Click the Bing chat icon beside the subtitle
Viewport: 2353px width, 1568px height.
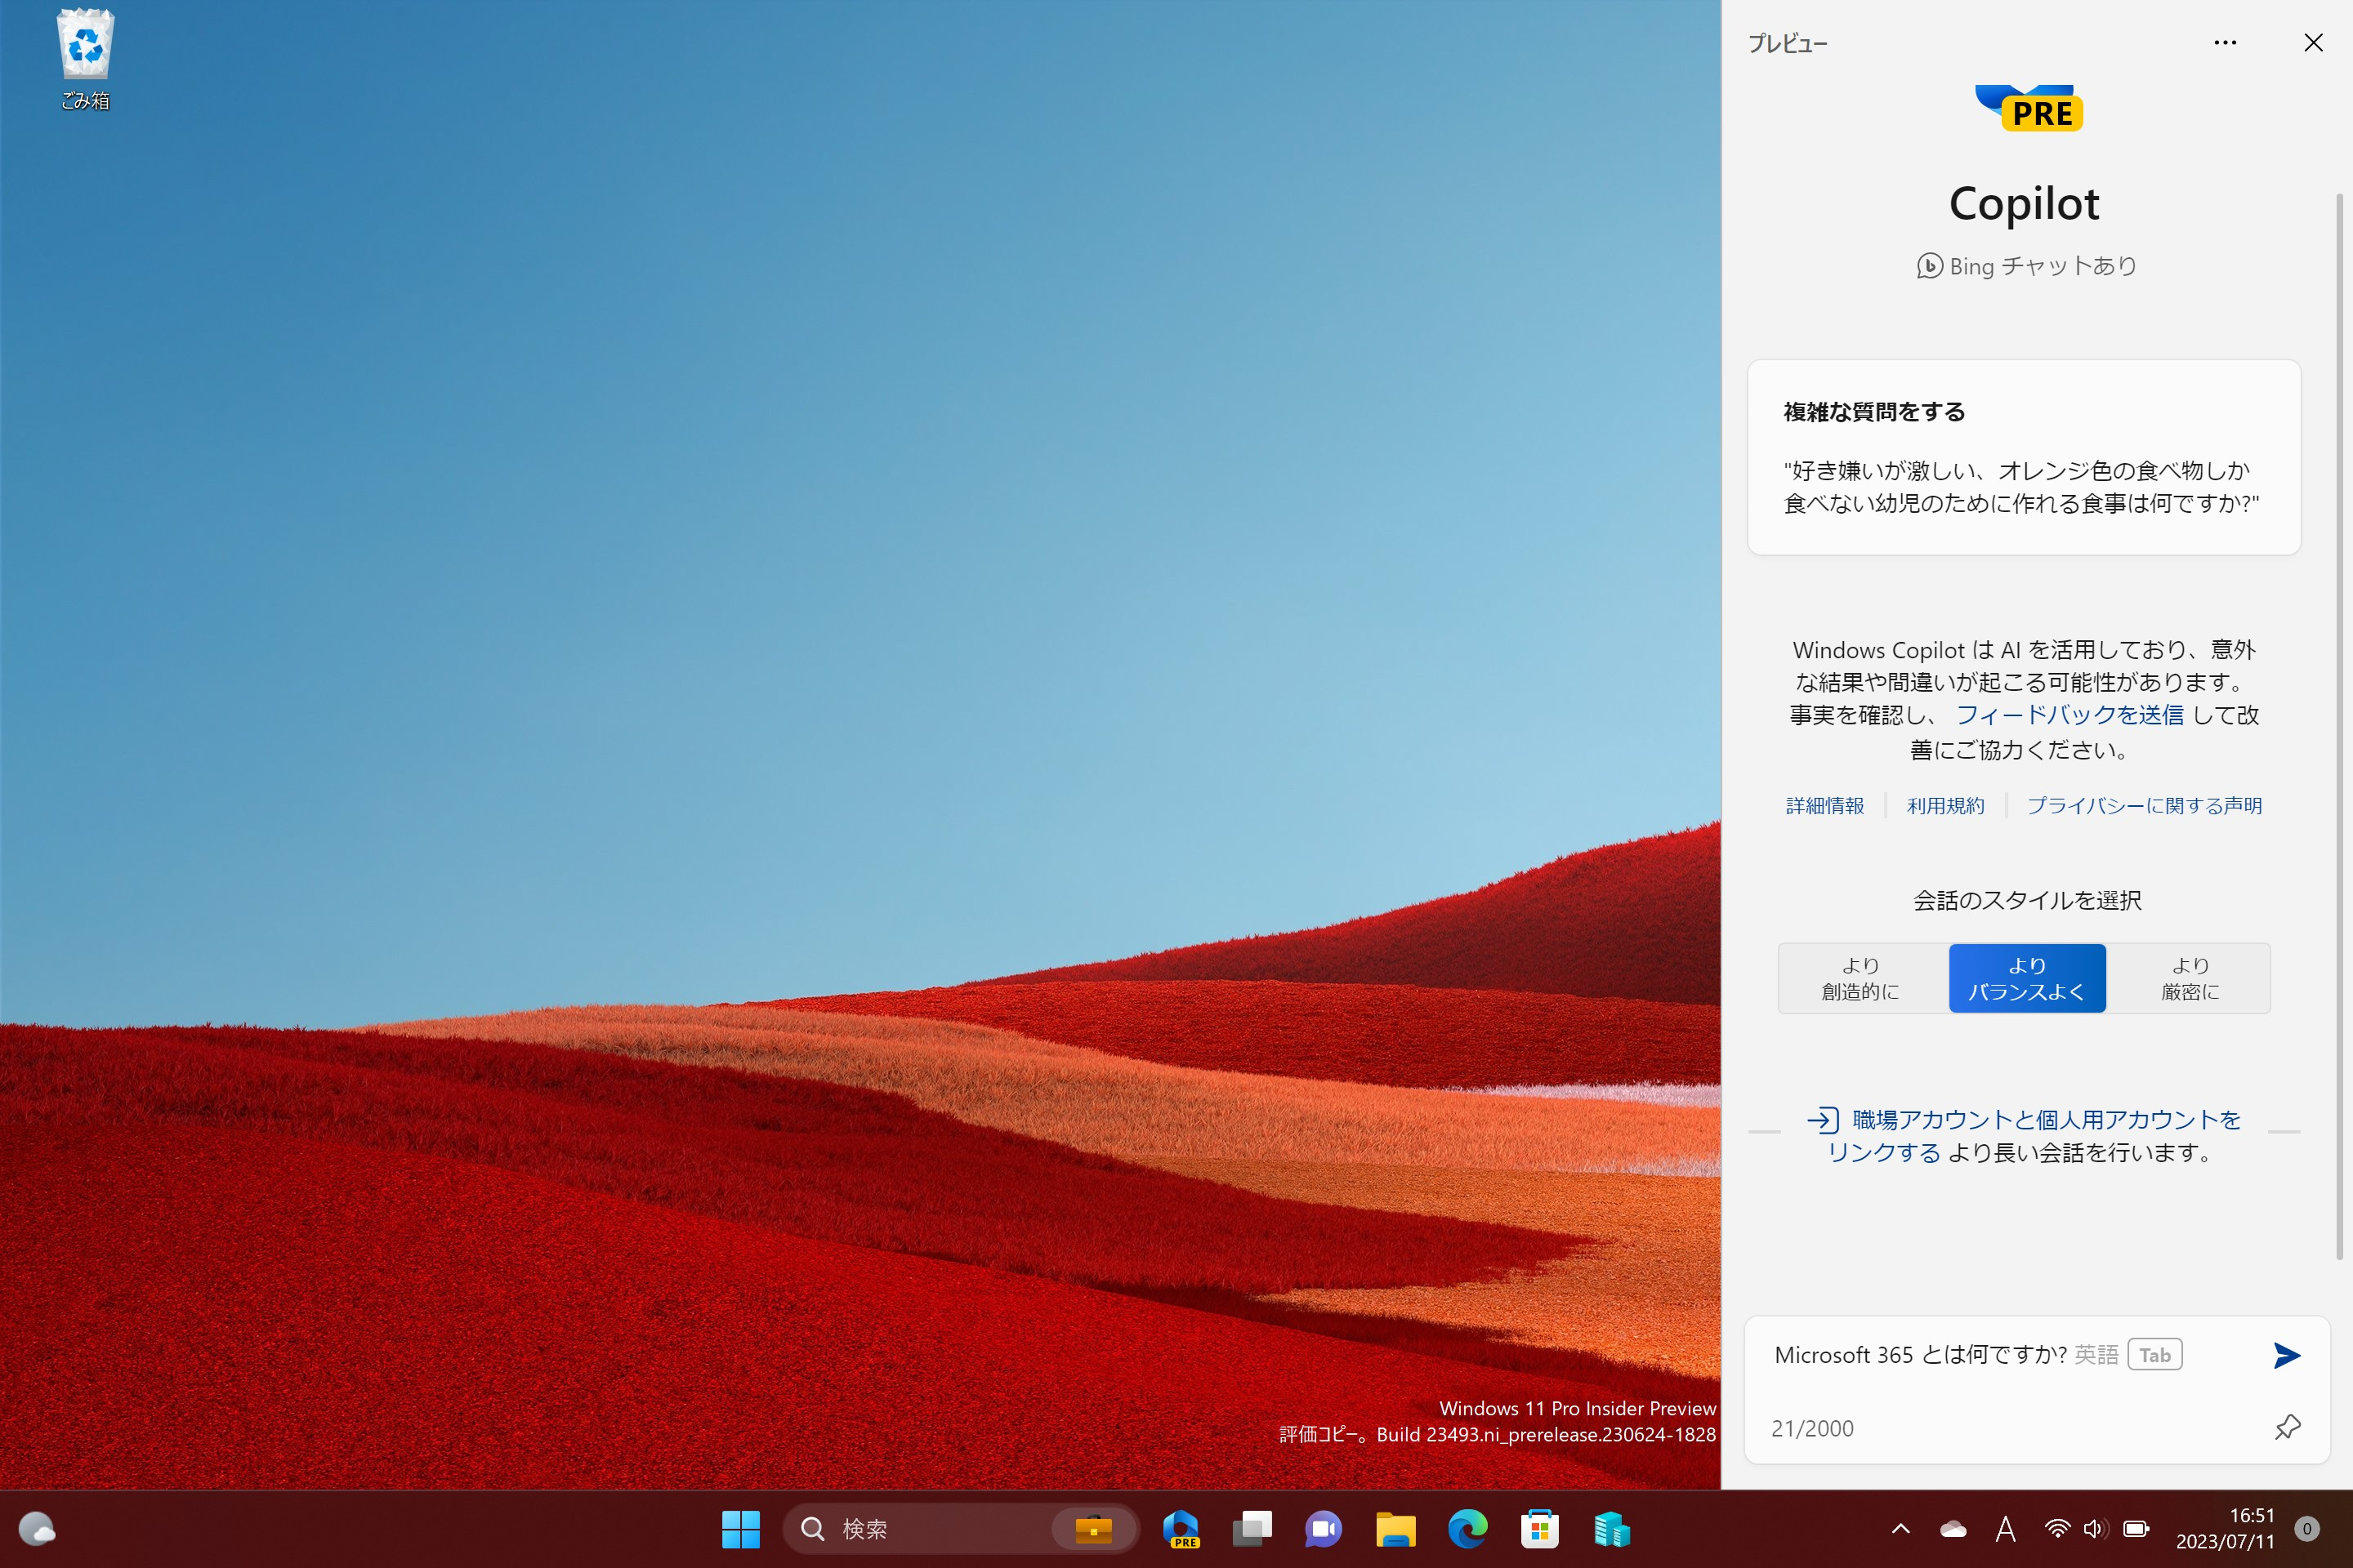1930,266
